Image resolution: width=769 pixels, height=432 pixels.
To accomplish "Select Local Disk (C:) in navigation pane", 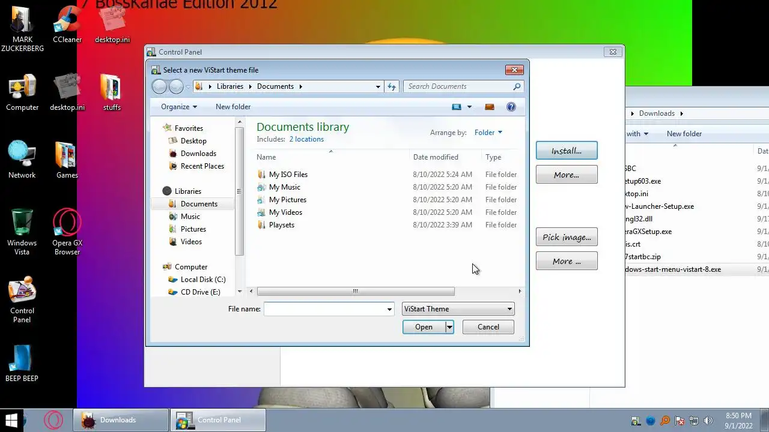I will pos(203,280).
